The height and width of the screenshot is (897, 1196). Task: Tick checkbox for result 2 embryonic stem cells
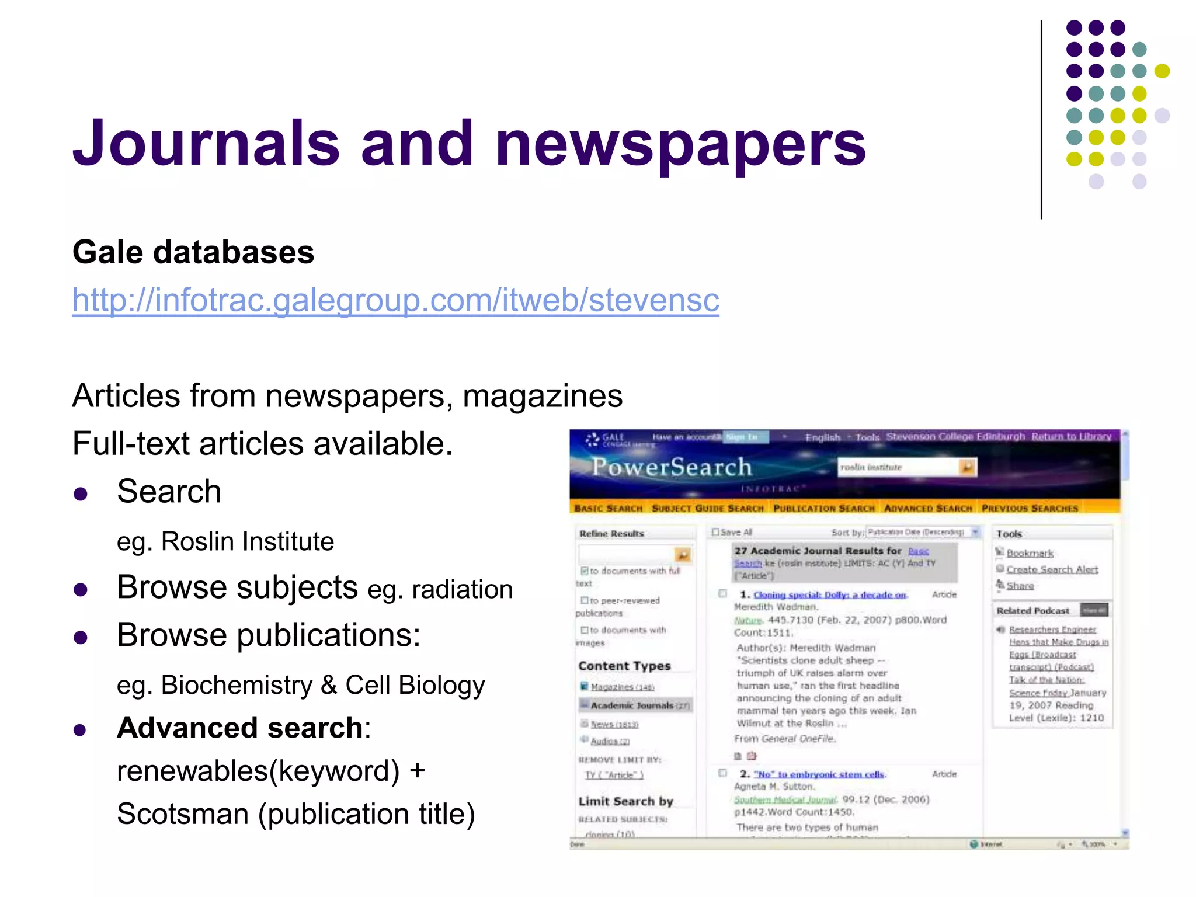[x=722, y=773]
